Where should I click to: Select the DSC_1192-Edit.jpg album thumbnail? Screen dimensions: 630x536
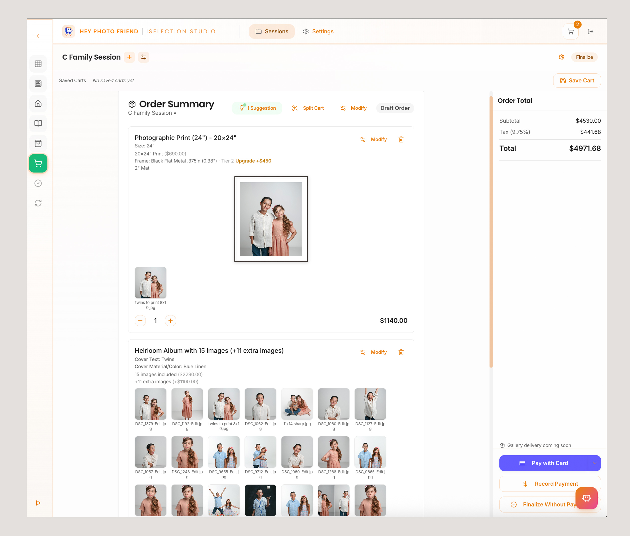tap(187, 404)
